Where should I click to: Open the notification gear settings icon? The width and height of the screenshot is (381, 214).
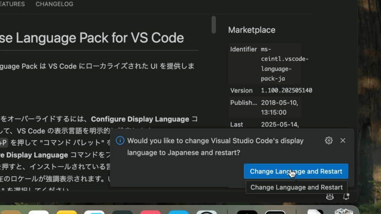pyautogui.click(x=329, y=140)
